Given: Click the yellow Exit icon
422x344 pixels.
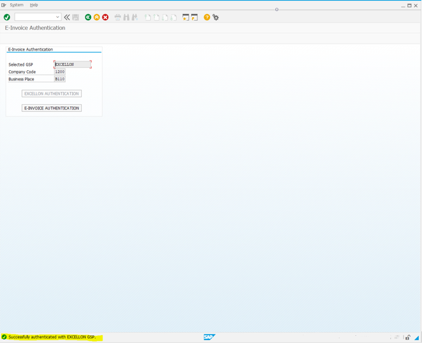Looking at the screenshot, I should (97, 17).
